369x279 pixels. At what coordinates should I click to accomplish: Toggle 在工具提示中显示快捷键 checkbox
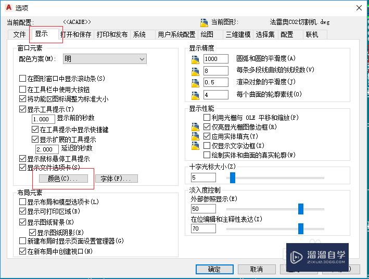pos(35,129)
